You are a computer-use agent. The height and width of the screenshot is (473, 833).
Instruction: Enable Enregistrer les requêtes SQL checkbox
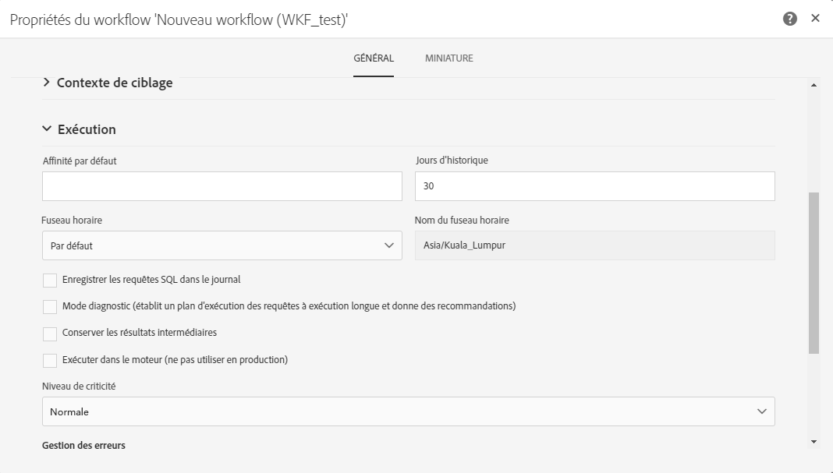(x=50, y=281)
